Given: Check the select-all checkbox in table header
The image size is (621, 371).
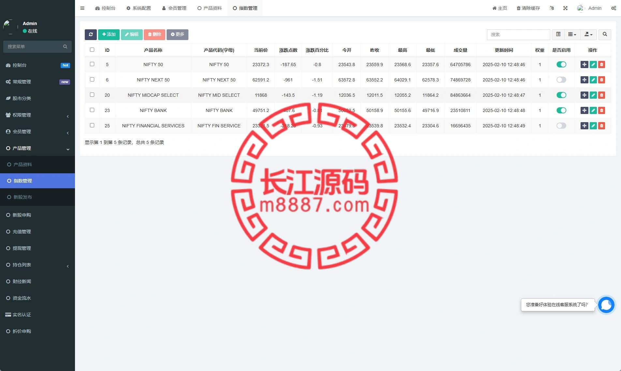Looking at the screenshot, I should coord(92,50).
